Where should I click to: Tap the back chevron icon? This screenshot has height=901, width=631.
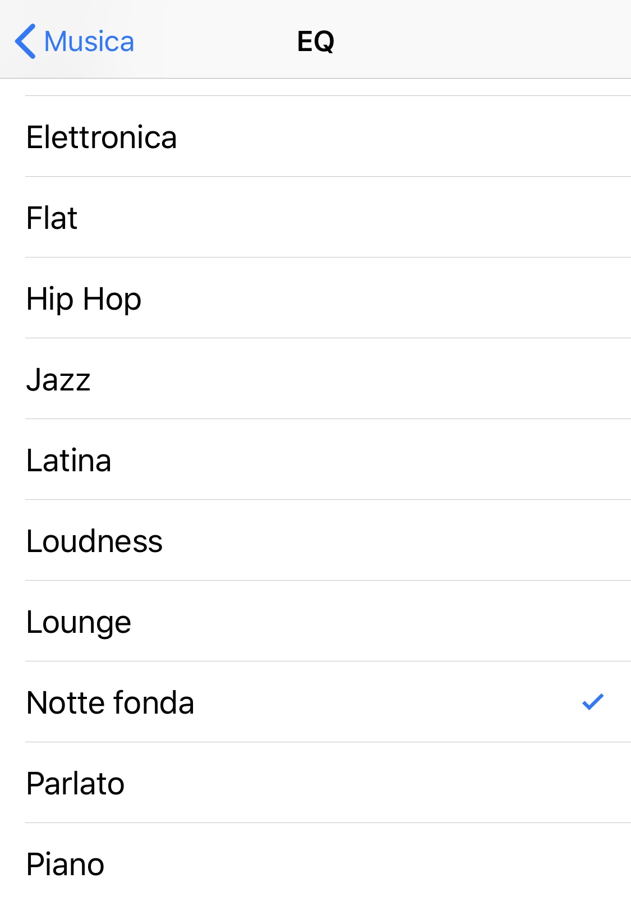[x=25, y=41]
